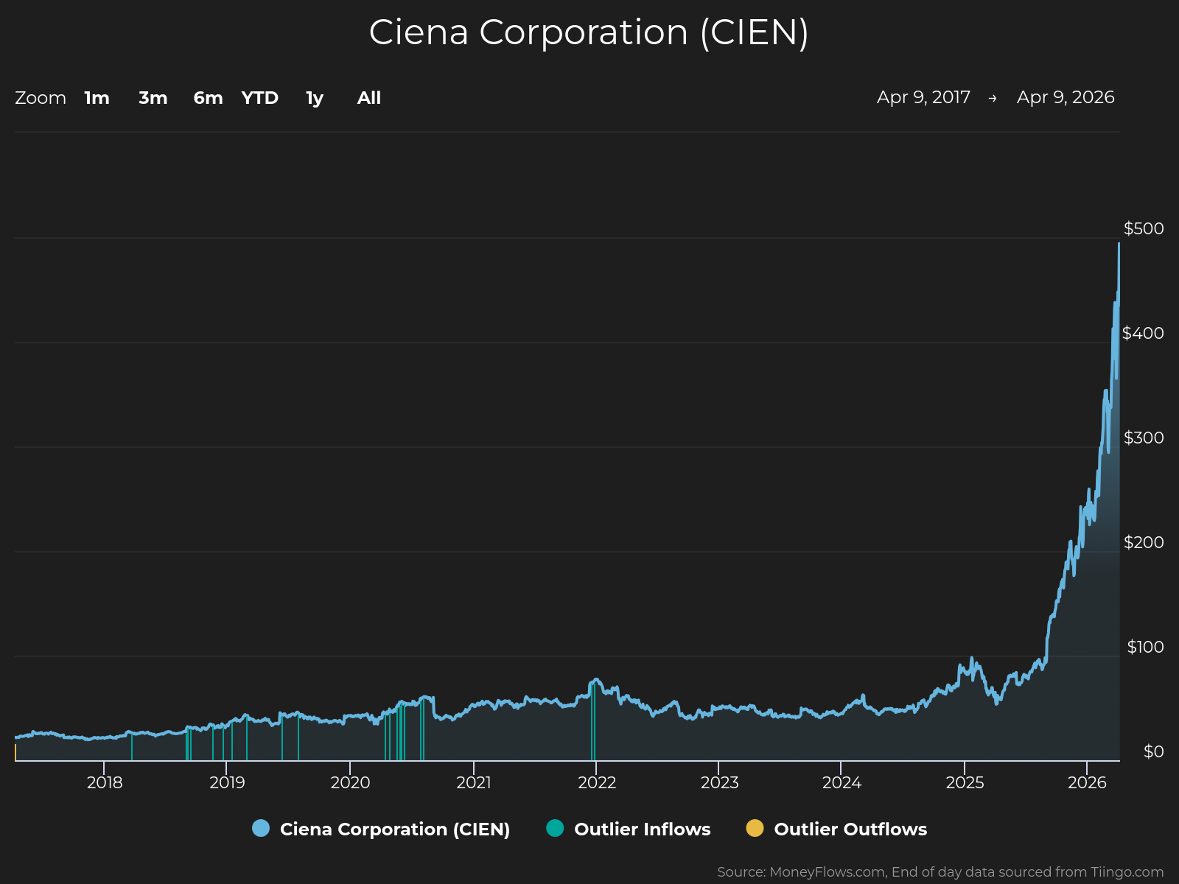The width and height of the screenshot is (1179, 884).
Task: Click the $400 y-axis label
Action: 1143,333
